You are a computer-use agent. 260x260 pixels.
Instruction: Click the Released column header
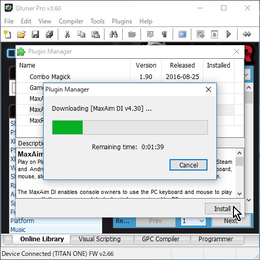pyautogui.click(x=183, y=66)
